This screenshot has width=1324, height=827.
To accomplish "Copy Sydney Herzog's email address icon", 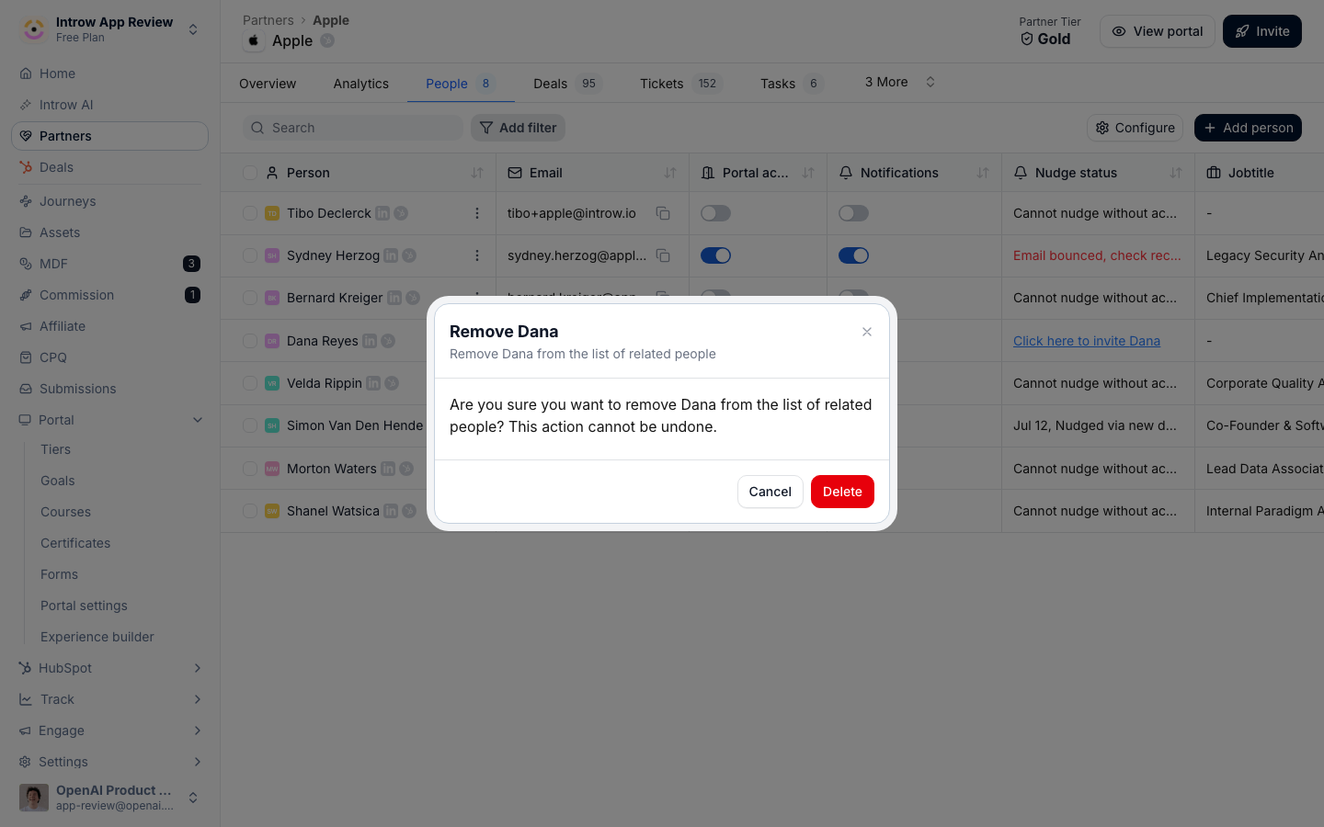I will tap(662, 255).
